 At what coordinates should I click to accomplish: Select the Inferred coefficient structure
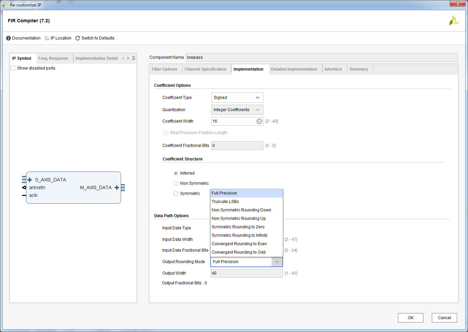click(x=176, y=173)
